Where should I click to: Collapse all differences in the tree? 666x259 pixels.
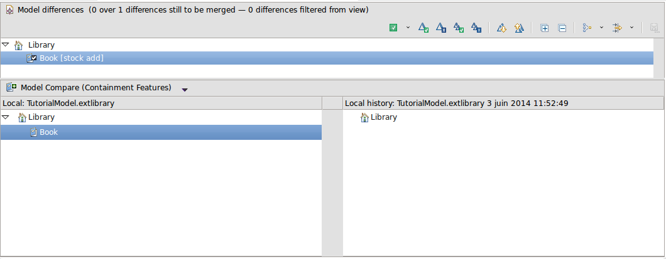click(562, 28)
